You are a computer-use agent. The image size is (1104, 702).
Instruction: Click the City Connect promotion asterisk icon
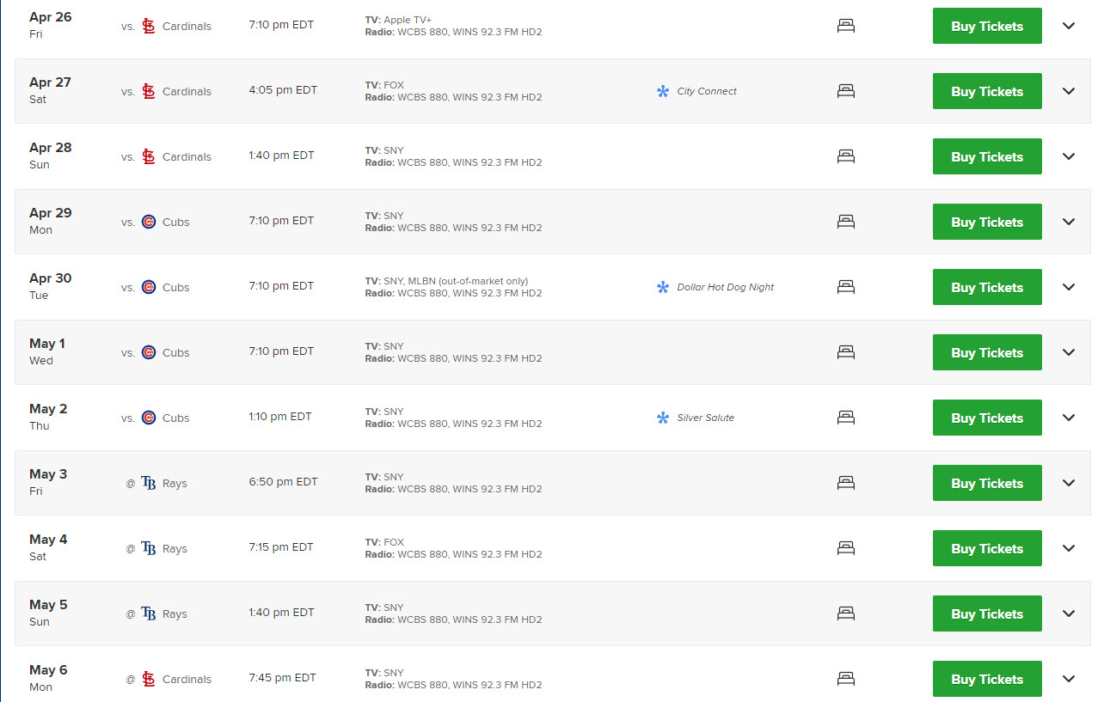(663, 91)
